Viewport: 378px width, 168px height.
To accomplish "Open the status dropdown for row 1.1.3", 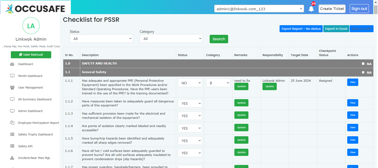I will point(190,116).
